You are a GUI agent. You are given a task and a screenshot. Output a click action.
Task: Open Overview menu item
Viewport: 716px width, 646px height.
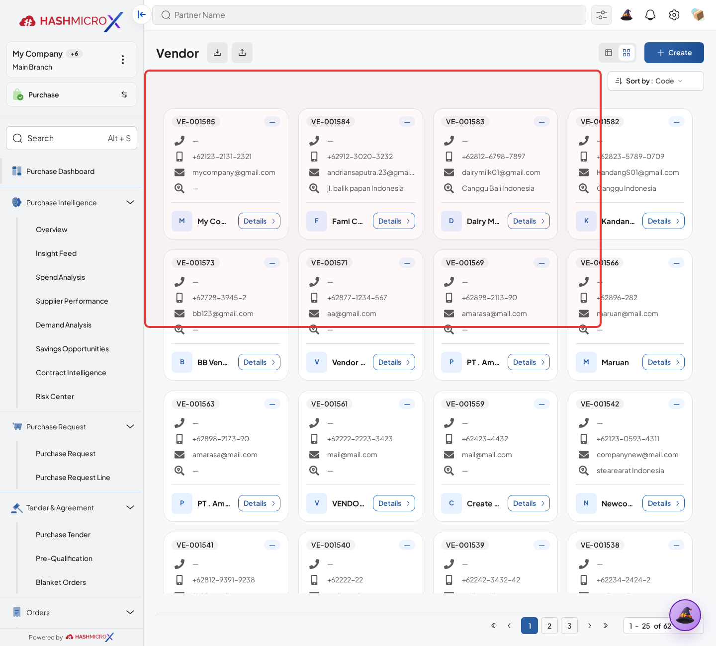coord(51,230)
